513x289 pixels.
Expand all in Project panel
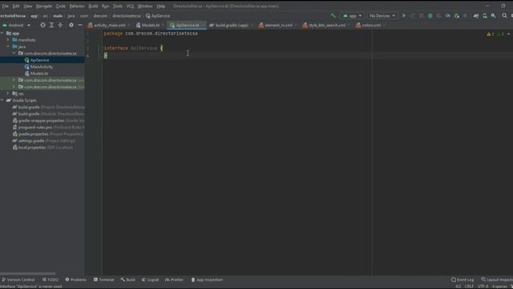[x=51, y=25]
